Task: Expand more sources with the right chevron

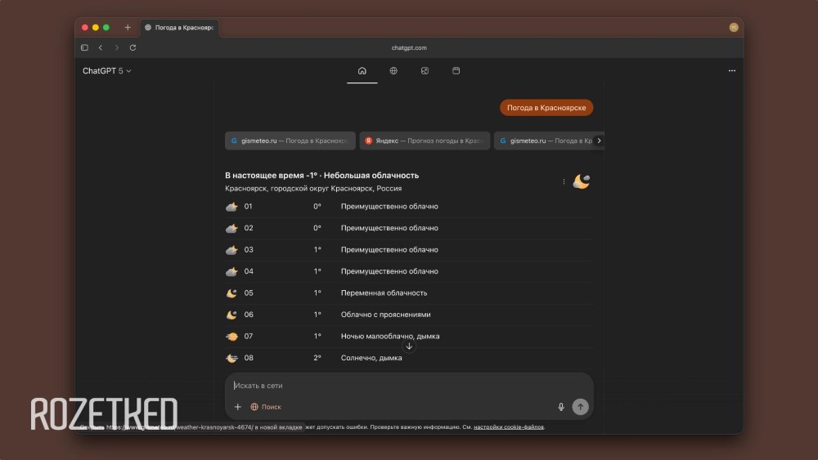Action: click(599, 141)
